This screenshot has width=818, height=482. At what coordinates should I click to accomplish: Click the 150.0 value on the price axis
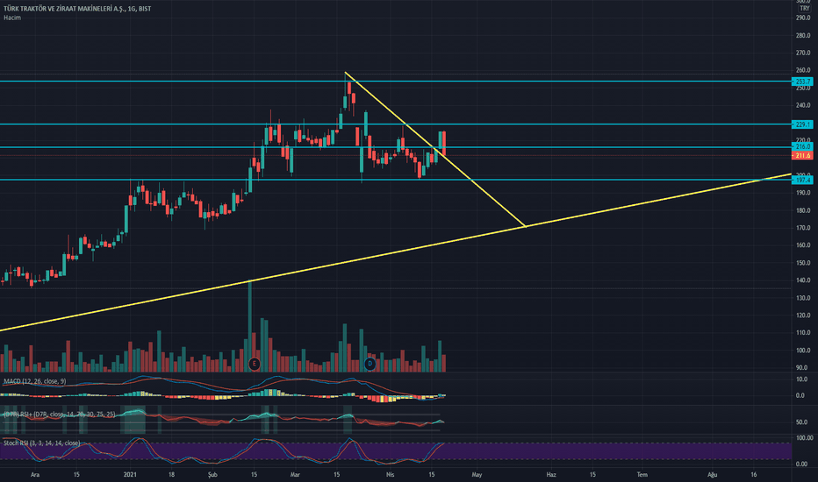(x=803, y=263)
